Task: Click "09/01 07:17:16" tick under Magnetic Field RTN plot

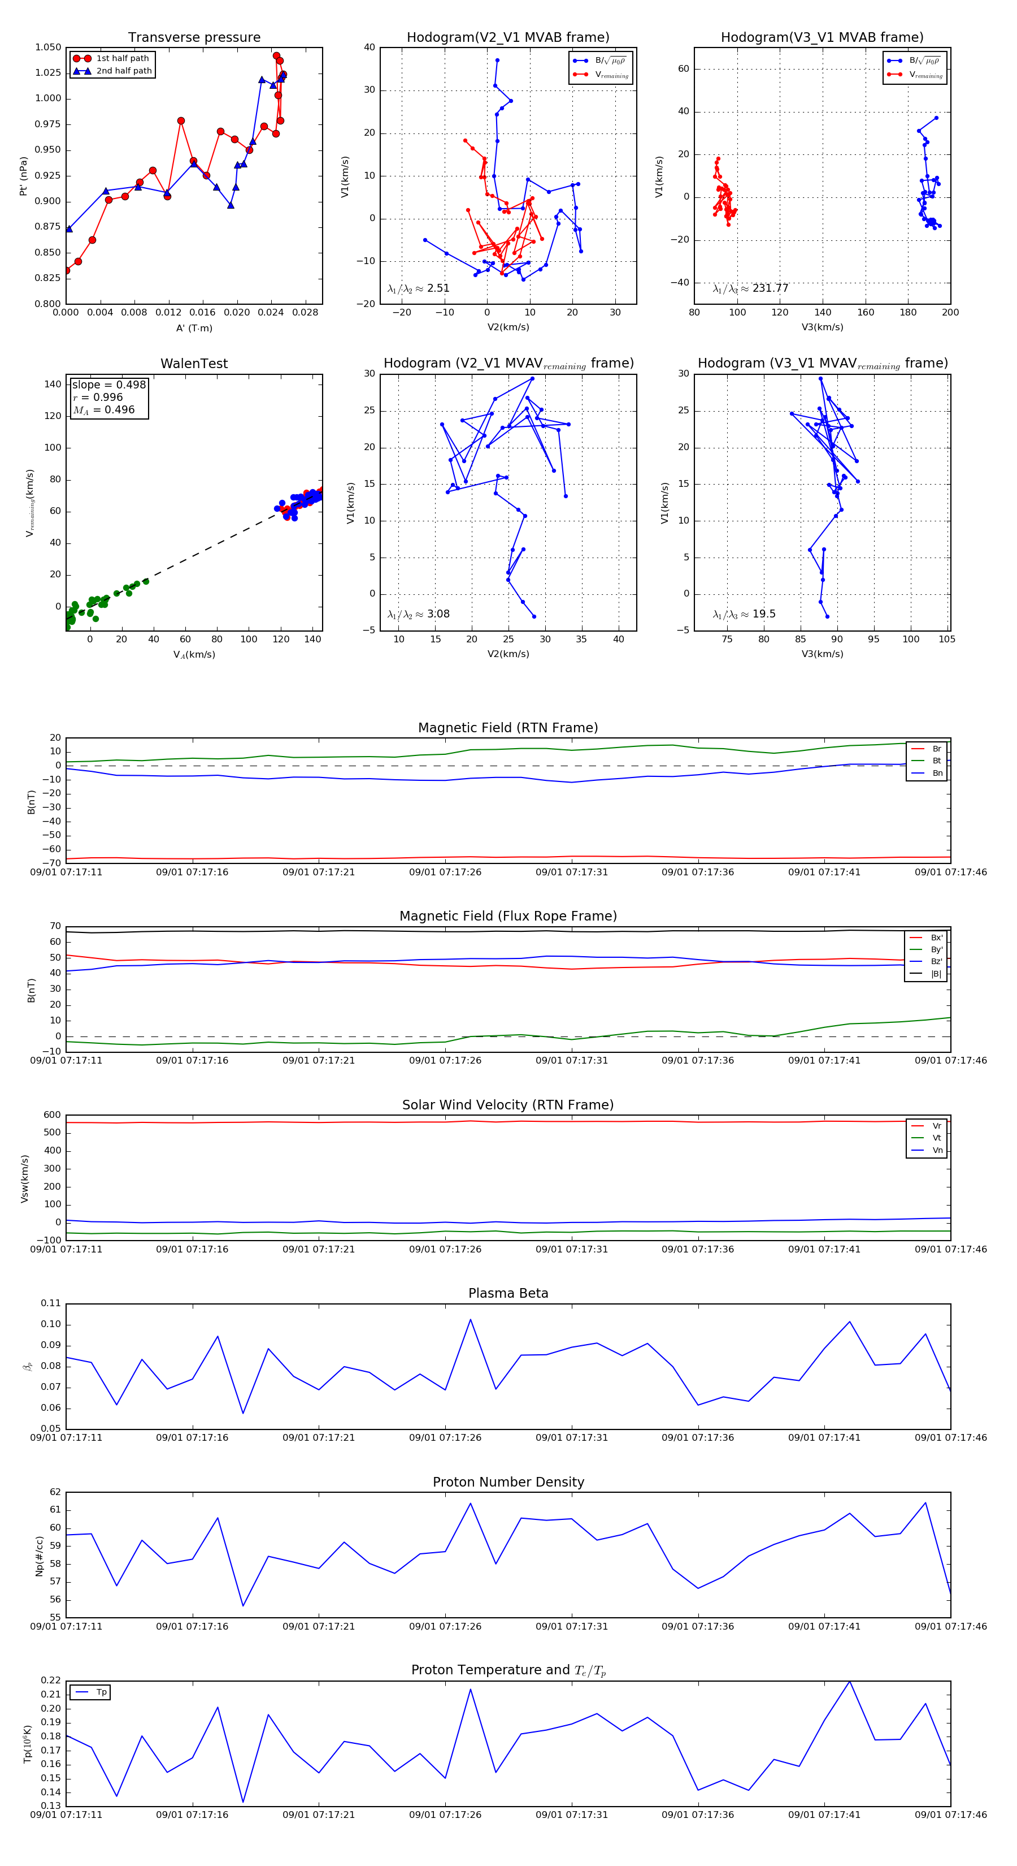Action: tap(192, 872)
